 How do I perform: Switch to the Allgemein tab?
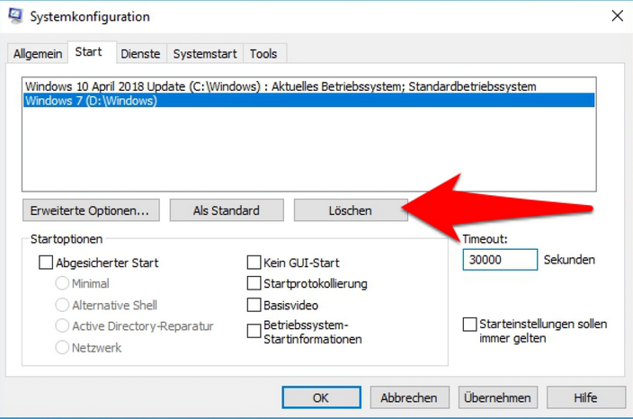point(38,54)
